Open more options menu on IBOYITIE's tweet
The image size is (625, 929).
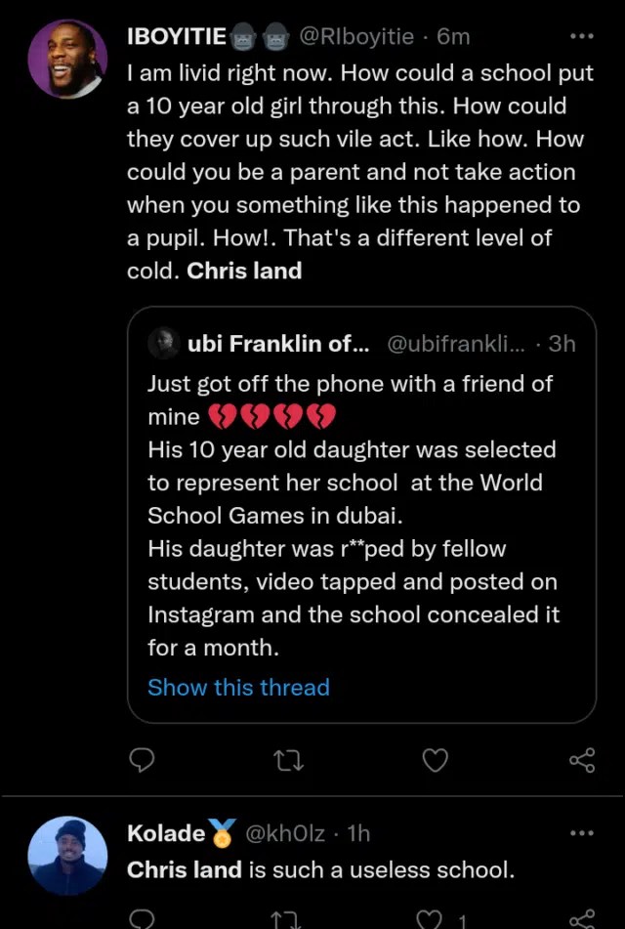[582, 35]
